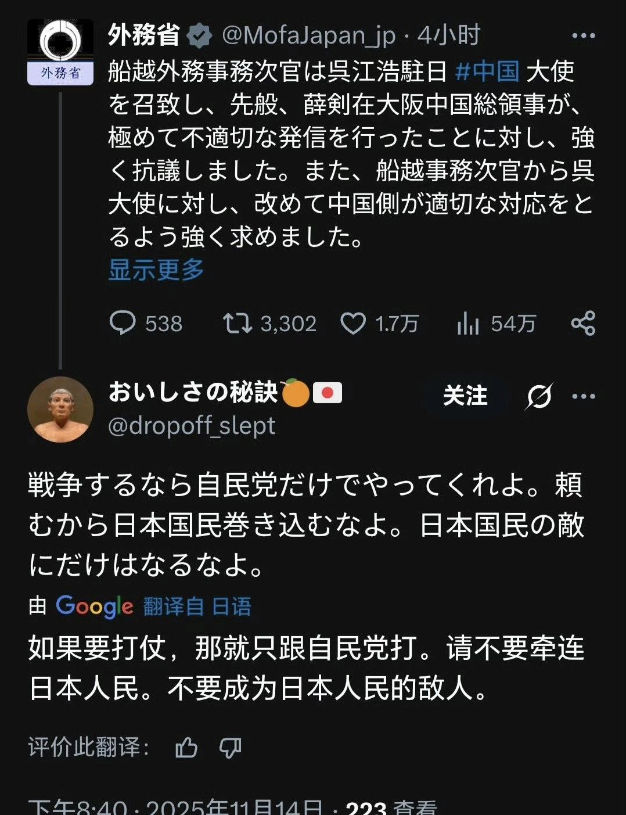Open 外務省 profile avatar
Viewport: 626px width, 815px height.
60,52
